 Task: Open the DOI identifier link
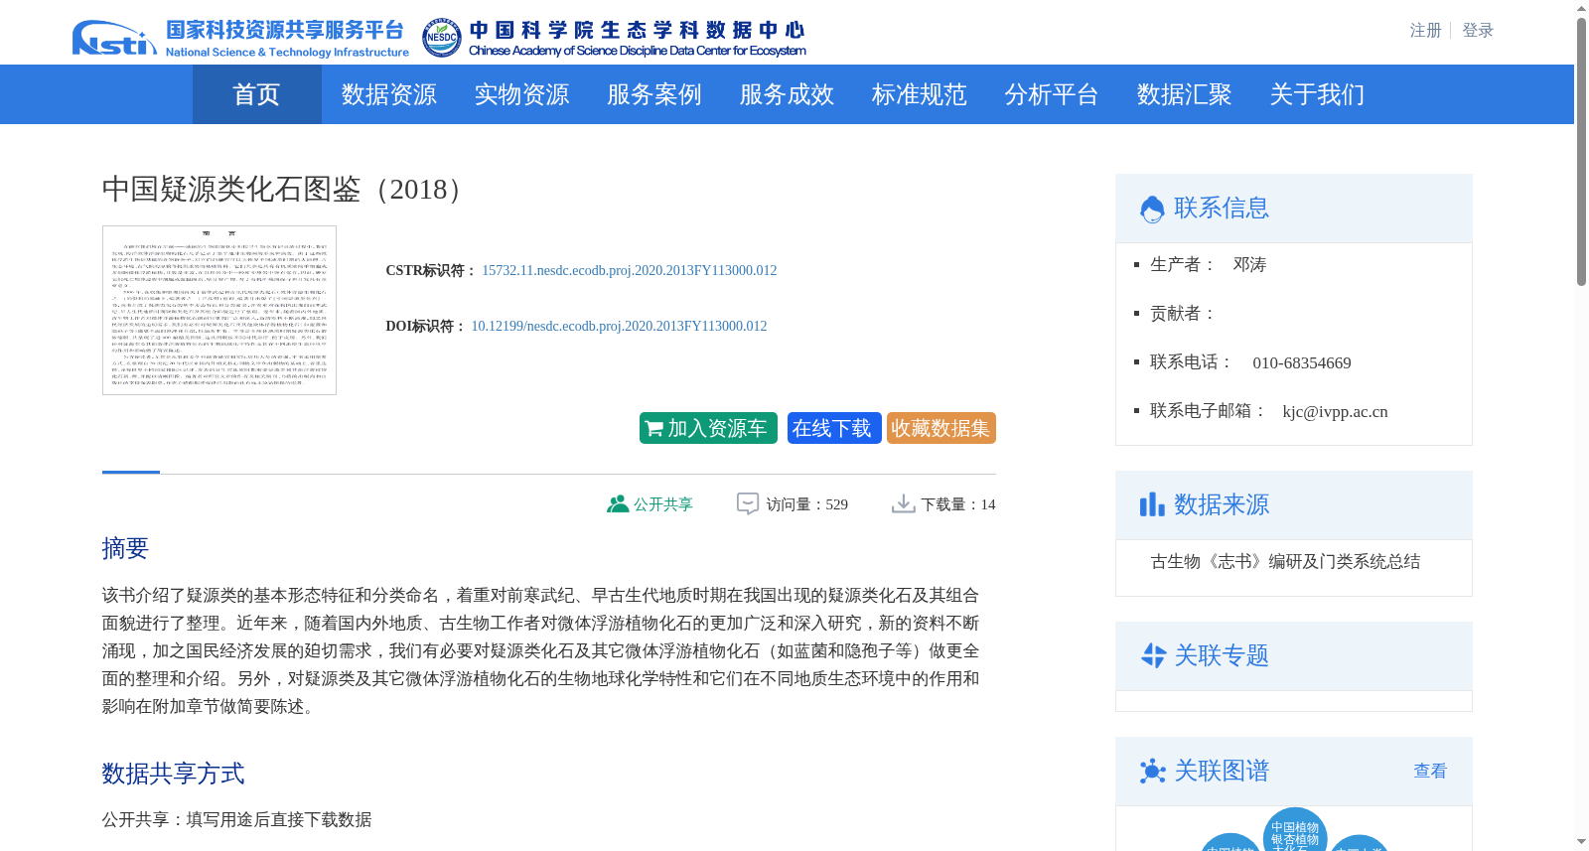[619, 326]
